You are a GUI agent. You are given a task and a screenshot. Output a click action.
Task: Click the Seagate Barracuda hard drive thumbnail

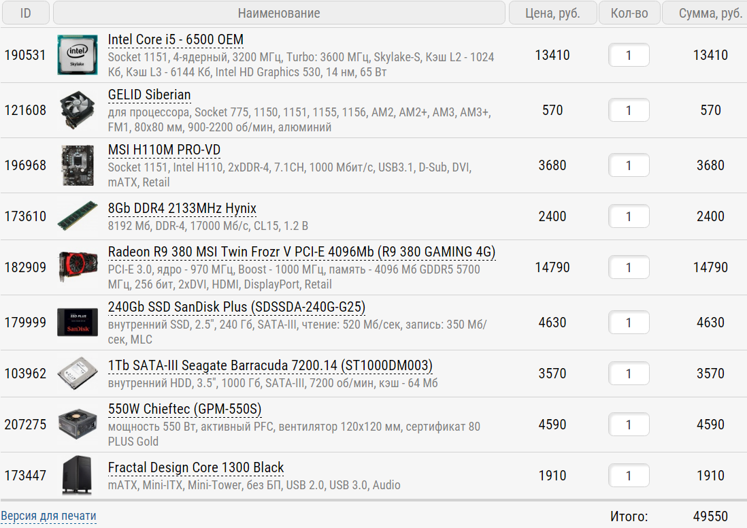[78, 373]
